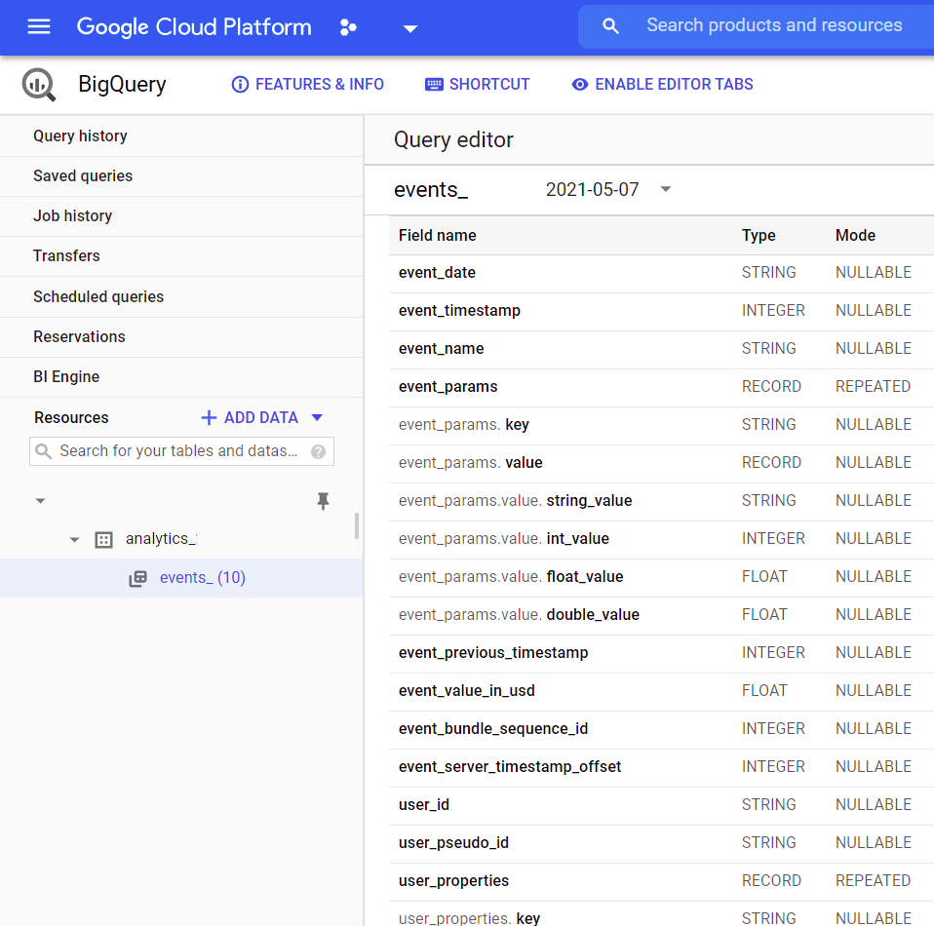This screenshot has width=934, height=926.
Task: Click the magnifier icon in resources search
Action: point(44,451)
